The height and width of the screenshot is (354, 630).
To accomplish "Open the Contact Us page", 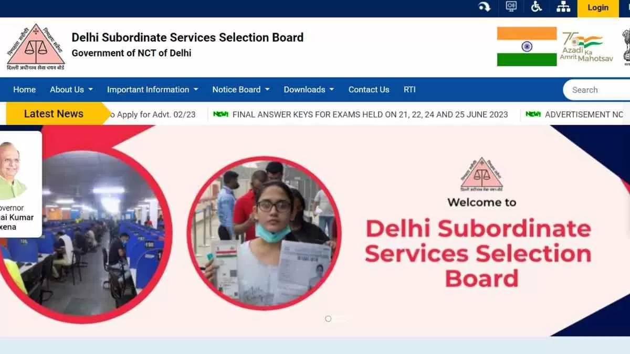I will (369, 90).
